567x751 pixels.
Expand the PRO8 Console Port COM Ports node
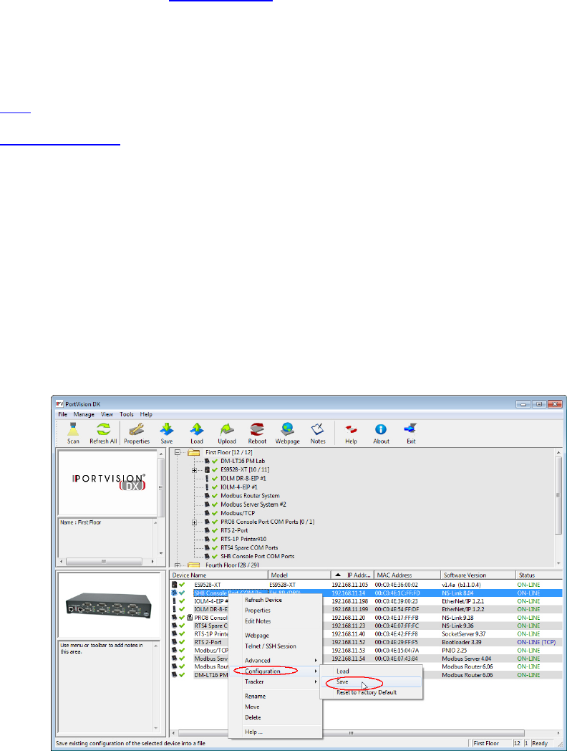click(195, 522)
